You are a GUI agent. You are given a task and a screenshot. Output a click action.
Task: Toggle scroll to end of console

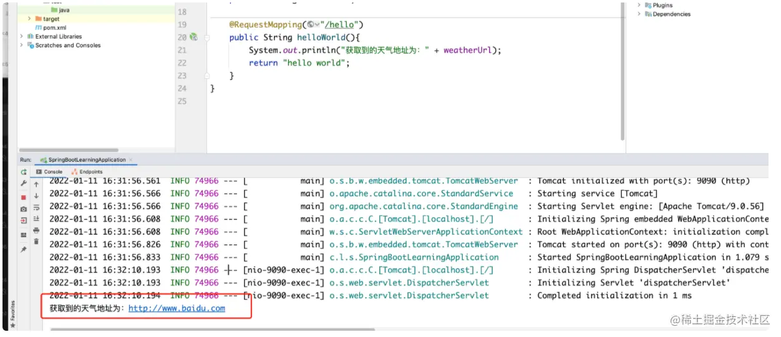[x=36, y=218]
